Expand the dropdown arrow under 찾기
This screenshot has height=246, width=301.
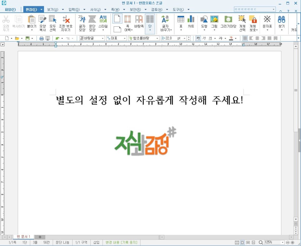point(281,30)
